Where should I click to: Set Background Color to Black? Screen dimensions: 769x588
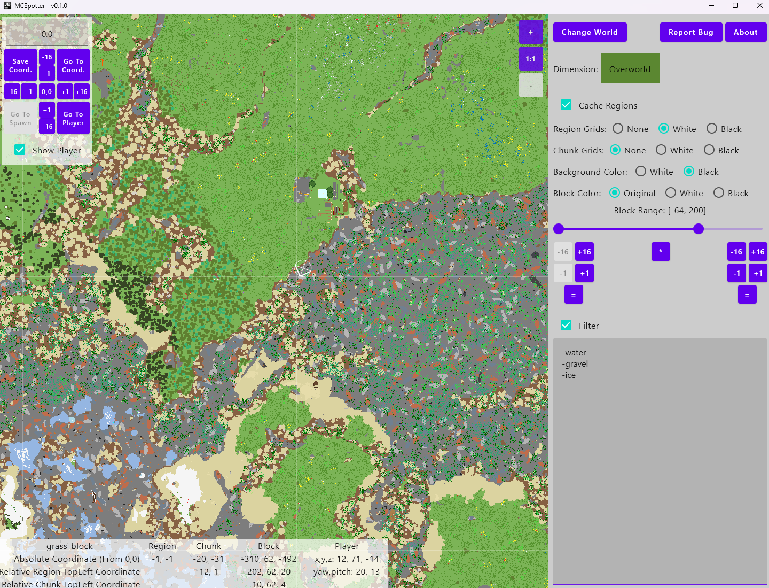[x=689, y=171]
